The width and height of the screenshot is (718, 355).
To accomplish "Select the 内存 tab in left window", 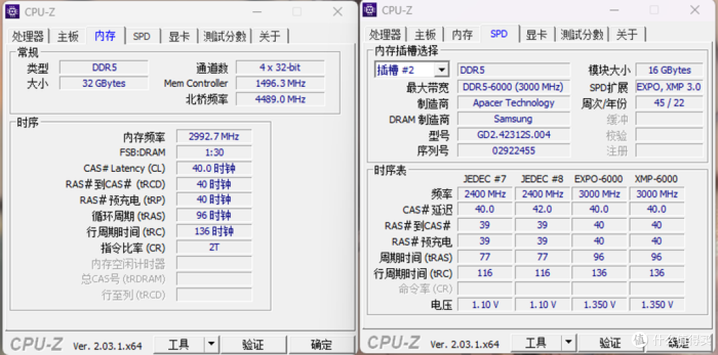I will click(105, 35).
